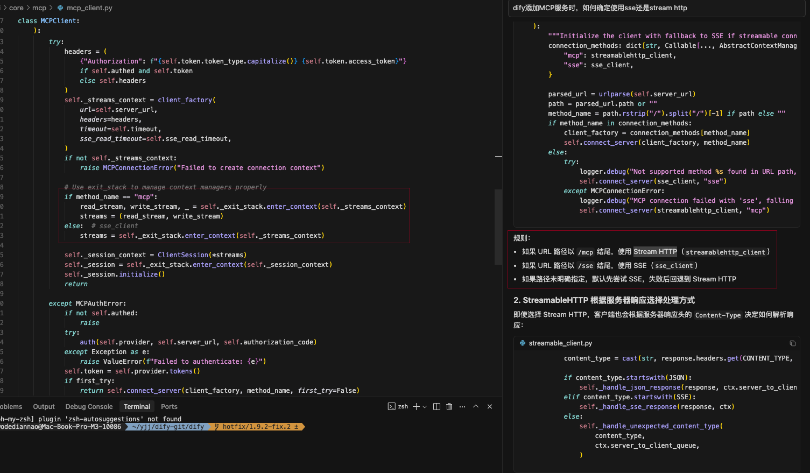This screenshot has width=810, height=473.
Task: Click Python file icon in breadcrumb
Action: pyautogui.click(x=60, y=8)
